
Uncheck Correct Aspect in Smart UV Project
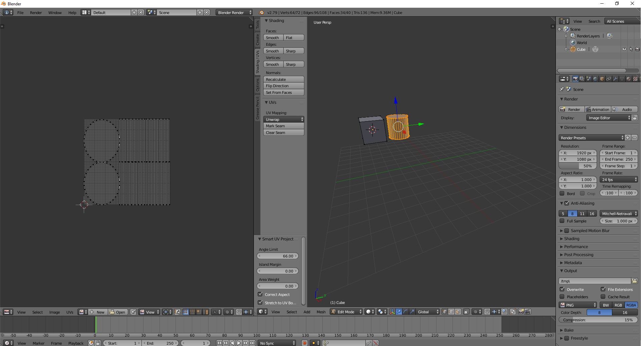click(260, 294)
